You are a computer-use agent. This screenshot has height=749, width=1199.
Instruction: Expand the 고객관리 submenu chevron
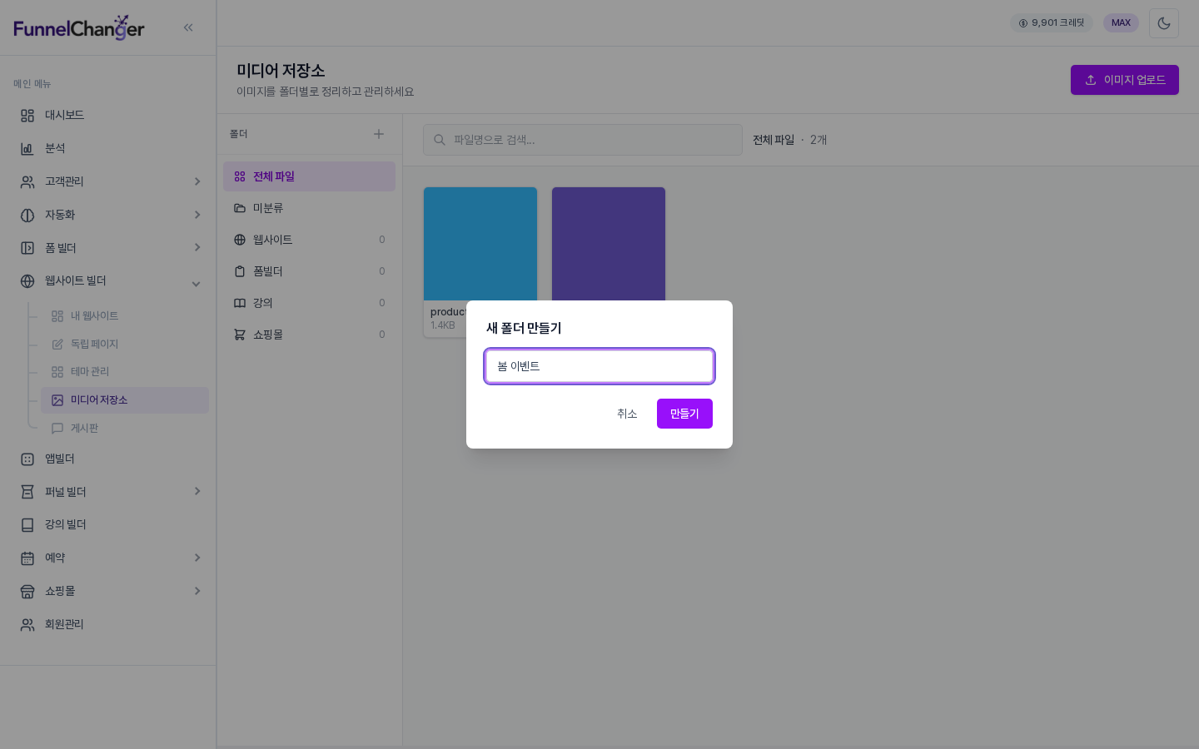(197, 181)
